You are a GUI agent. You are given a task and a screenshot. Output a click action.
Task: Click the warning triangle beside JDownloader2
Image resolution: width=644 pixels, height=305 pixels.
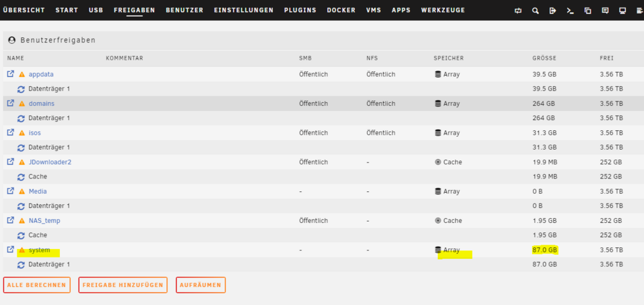[22, 162]
